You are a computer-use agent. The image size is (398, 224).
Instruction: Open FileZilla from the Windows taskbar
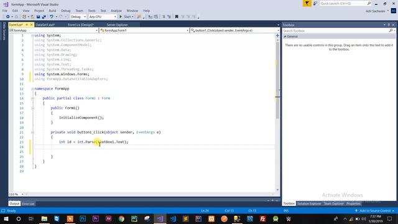point(262,218)
